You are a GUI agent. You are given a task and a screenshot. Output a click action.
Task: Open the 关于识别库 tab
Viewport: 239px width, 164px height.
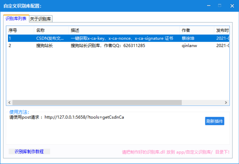pyautogui.click(x=41, y=19)
